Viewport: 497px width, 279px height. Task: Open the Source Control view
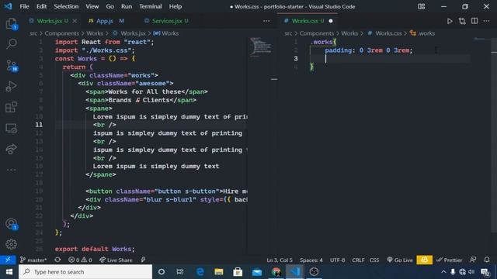[x=12, y=65]
